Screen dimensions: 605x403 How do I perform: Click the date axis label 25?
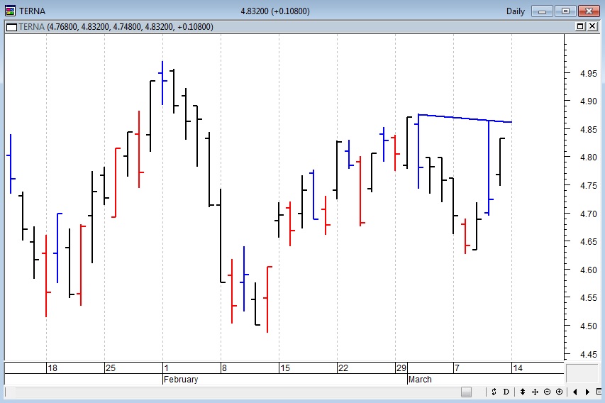(x=111, y=368)
